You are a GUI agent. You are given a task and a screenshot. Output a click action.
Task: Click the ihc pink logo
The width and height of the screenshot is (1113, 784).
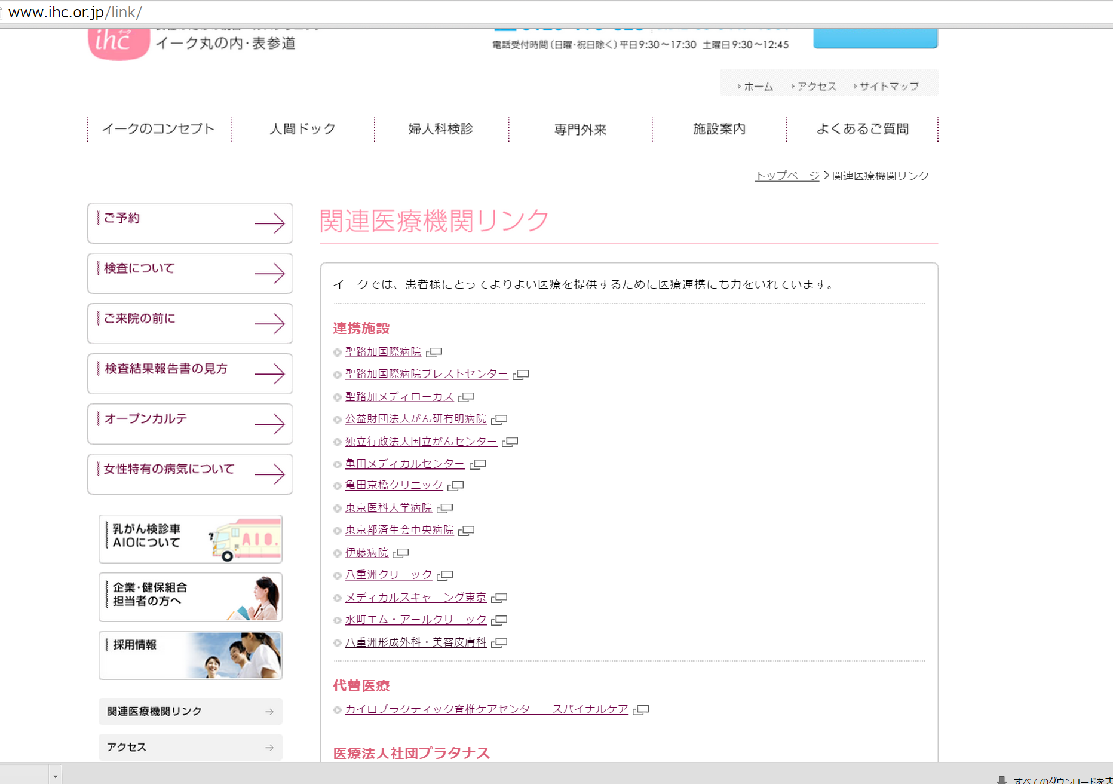(119, 43)
